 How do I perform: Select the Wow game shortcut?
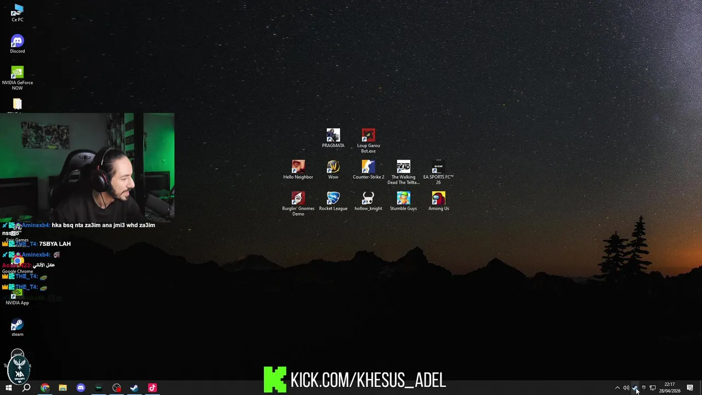pos(333,170)
